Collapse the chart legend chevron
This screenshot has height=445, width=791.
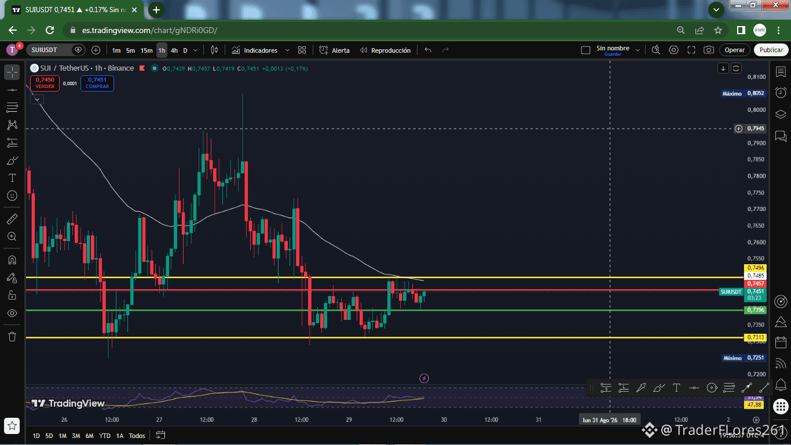pos(37,99)
